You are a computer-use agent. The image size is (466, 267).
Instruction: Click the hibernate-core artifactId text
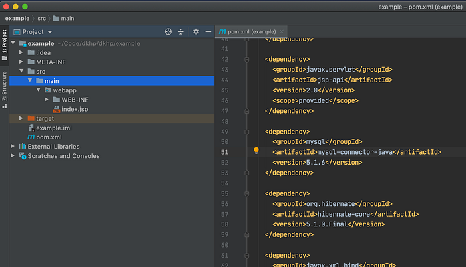344,214
